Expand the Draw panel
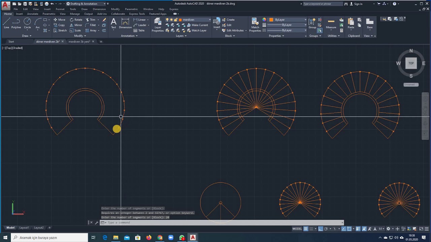Viewport: 431px width, 242px height. pos(27,36)
